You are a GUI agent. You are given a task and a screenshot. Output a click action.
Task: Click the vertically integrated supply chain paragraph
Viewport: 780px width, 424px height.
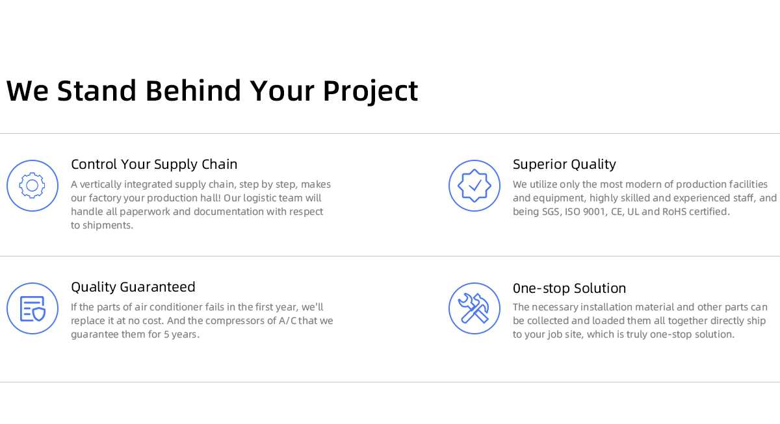(x=201, y=205)
